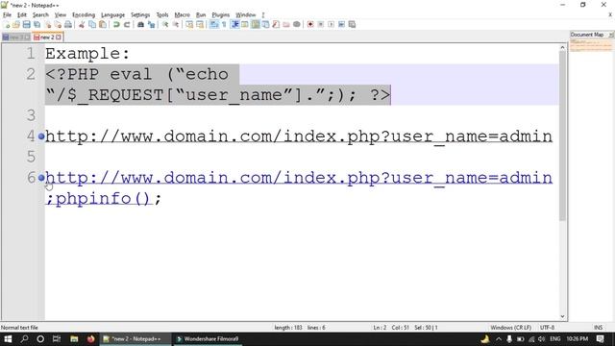Click Run Macro Multiple Times icon
The height and width of the screenshot is (346, 615).
(x=342, y=24)
